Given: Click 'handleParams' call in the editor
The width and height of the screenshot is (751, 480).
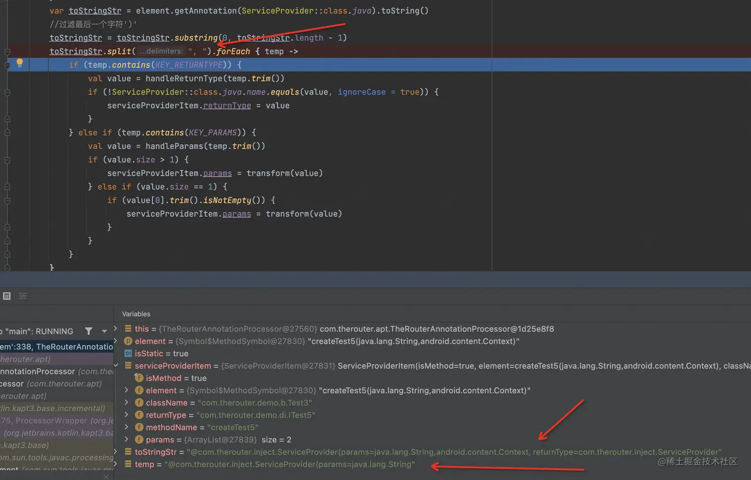Looking at the screenshot, I should [174, 146].
